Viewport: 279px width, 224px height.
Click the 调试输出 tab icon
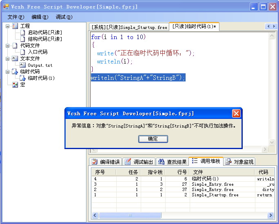click(x=128, y=162)
